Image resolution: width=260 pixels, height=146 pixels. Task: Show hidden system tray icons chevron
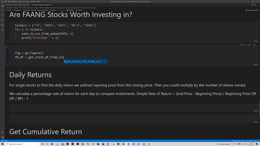coord(232,144)
